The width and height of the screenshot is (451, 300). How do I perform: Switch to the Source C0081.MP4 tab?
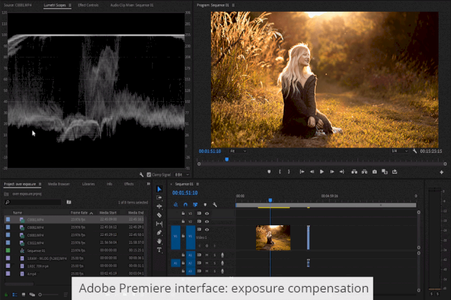click(x=18, y=5)
